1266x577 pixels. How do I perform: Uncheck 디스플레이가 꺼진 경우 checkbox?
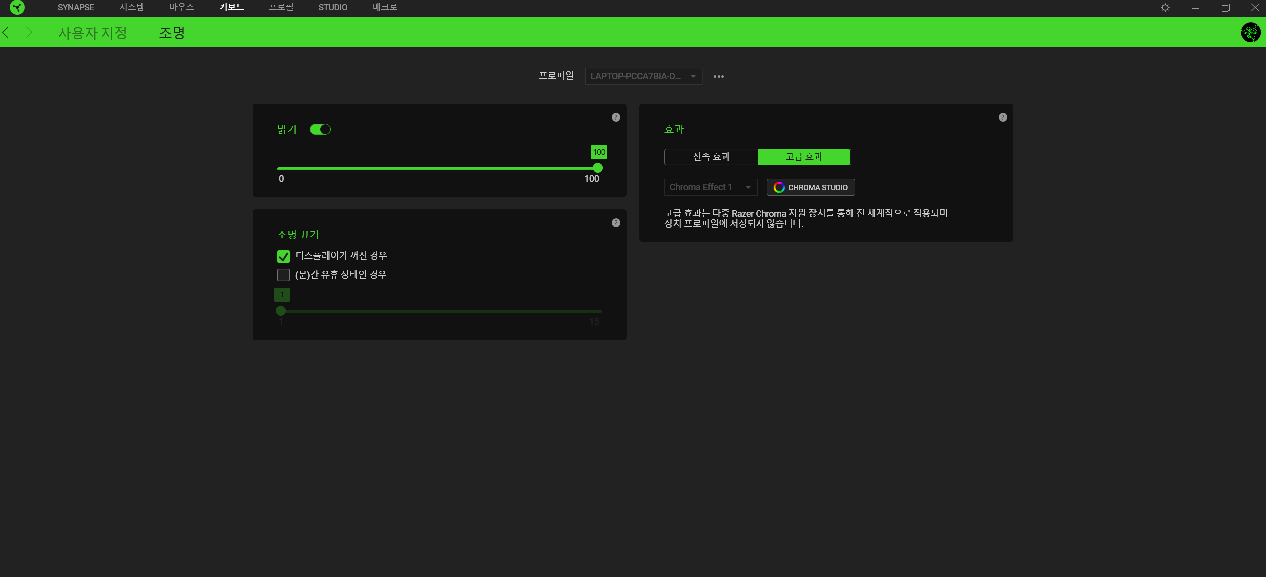pos(283,256)
